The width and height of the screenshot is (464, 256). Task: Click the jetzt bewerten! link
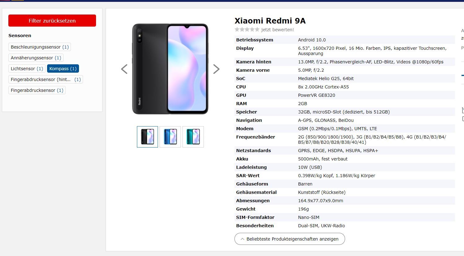click(278, 30)
